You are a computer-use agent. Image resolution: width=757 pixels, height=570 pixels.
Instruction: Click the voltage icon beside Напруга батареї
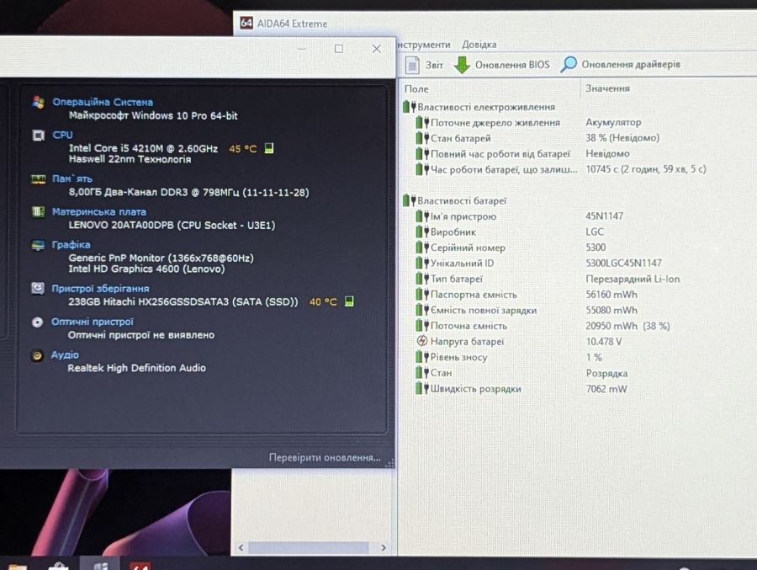coord(422,341)
